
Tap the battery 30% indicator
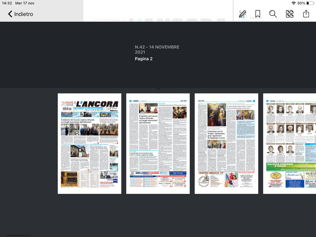click(306, 3)
